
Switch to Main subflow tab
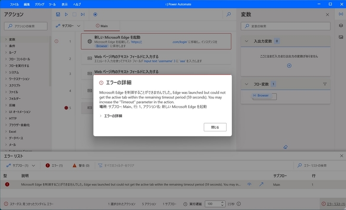102,26
